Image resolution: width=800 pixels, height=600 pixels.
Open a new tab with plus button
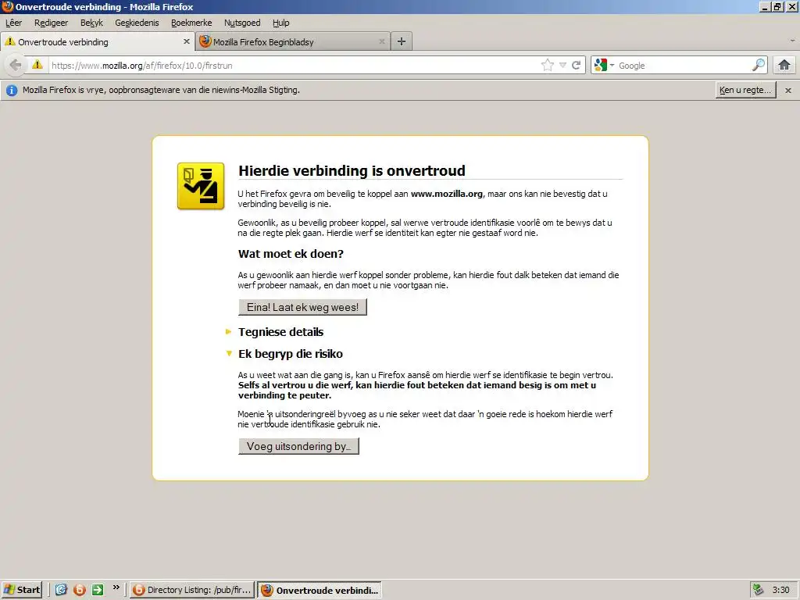[402, 42]
